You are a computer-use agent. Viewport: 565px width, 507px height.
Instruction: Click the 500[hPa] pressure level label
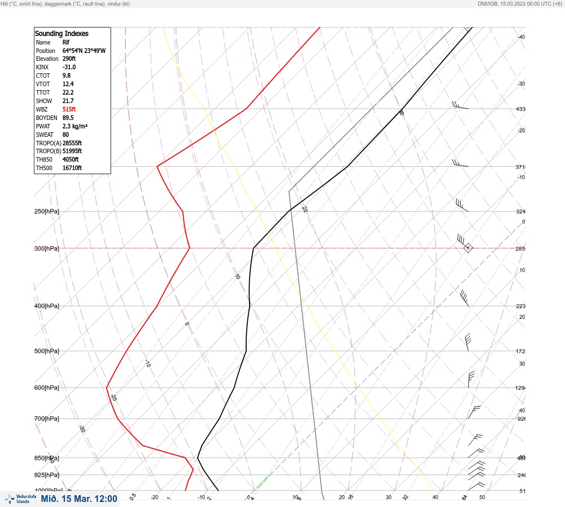click(x=47, y=351)
